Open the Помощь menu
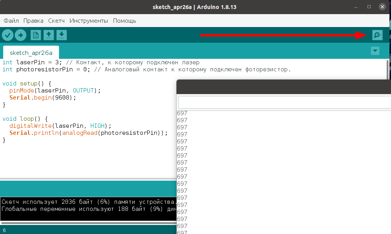Viewport: 391px width, 234px height. tap(124, 20)
